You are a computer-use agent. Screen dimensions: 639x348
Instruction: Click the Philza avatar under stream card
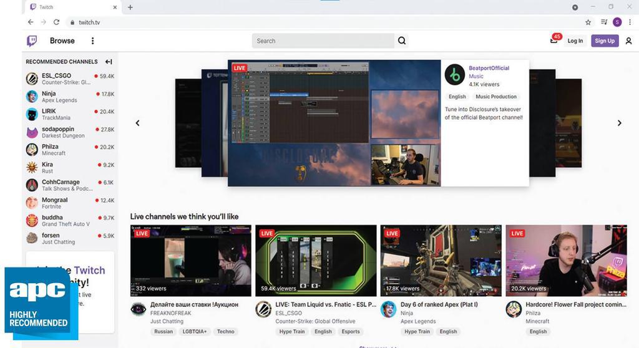click(514, 309)
